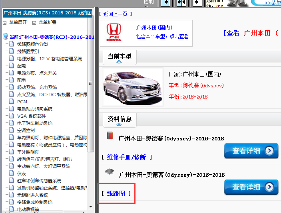This screenshot has height=213, width=281.
Task: Click the red book icon for repair manual
Action: pos(110,135)
